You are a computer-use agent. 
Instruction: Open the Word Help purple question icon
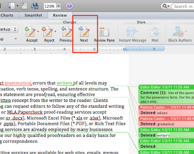pos(69,6)
